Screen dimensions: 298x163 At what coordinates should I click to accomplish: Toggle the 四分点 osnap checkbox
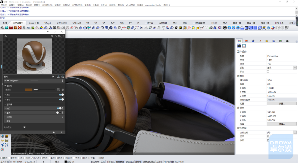64,158
